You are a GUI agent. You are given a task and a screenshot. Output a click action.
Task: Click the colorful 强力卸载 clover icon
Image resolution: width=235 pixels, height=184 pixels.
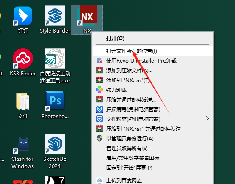[100, 90]
